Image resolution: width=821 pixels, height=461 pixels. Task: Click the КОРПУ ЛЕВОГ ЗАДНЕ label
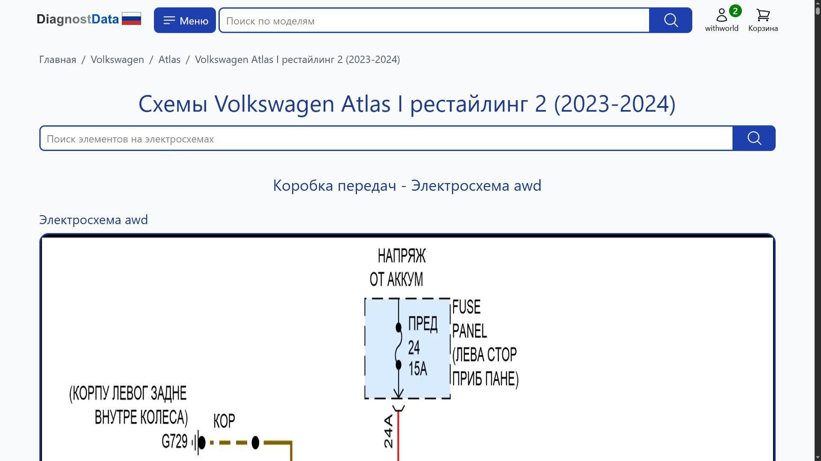point(128,405)
